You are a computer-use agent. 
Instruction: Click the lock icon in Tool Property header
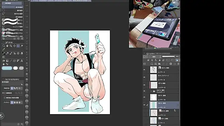click(x=22, y=84)
